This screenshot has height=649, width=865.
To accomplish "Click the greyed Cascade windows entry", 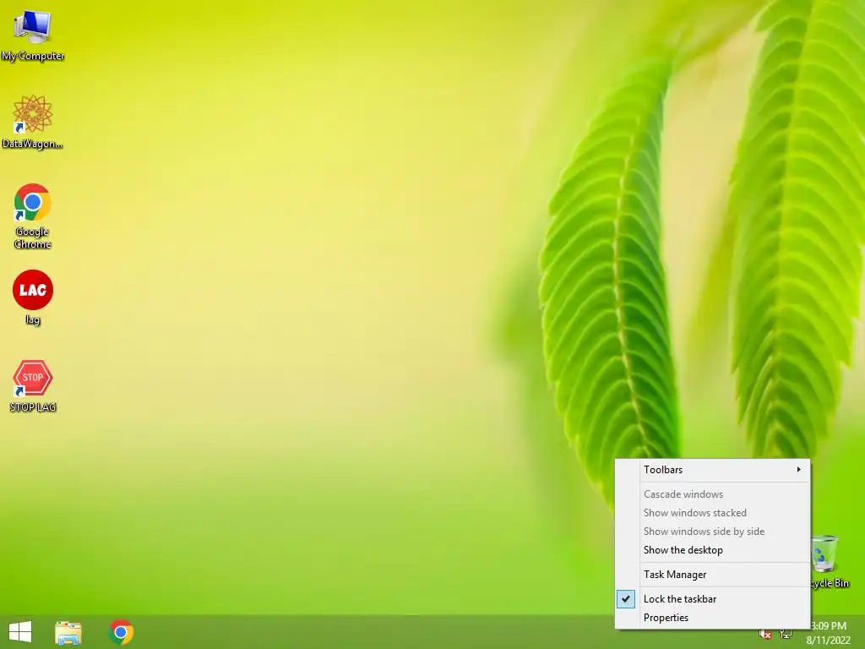I will 712,494.
